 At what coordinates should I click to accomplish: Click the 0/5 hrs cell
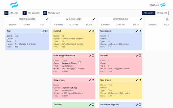(x=27, y=25)
